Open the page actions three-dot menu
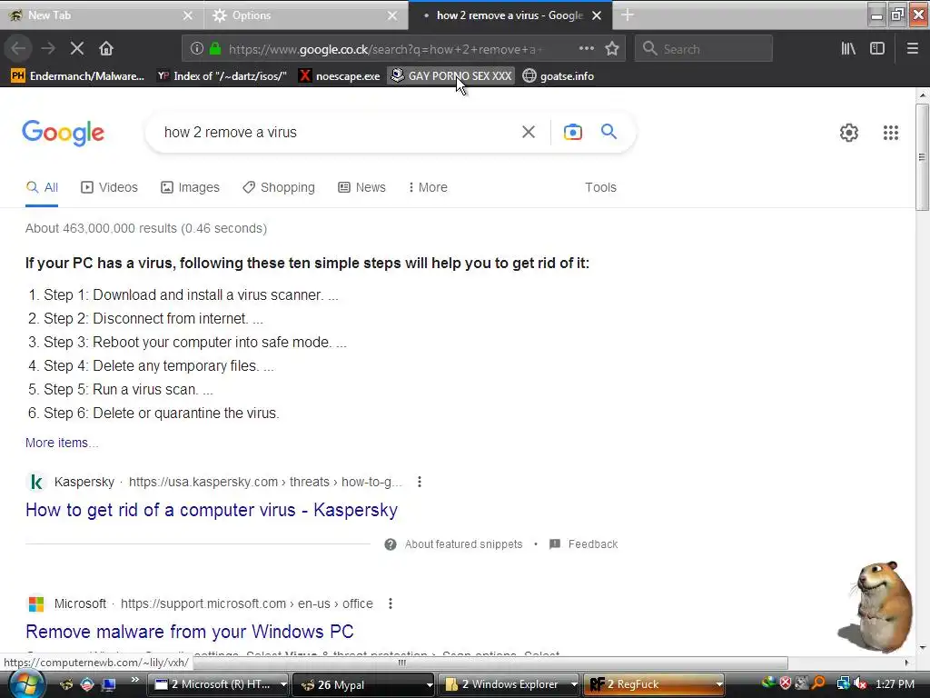 click(586, 49)
